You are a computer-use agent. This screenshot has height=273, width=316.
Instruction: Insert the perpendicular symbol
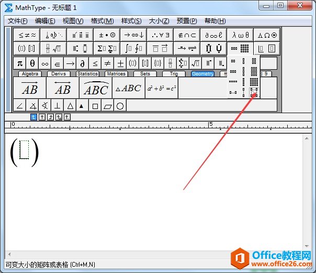(57, 105)
